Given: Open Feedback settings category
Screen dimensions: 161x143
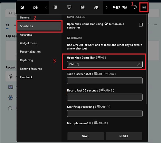Looking at the screenshot, I should tap(26, 77).
